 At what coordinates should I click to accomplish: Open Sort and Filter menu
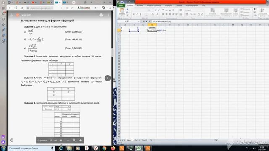pyautogui.click(x=263, y=12)
